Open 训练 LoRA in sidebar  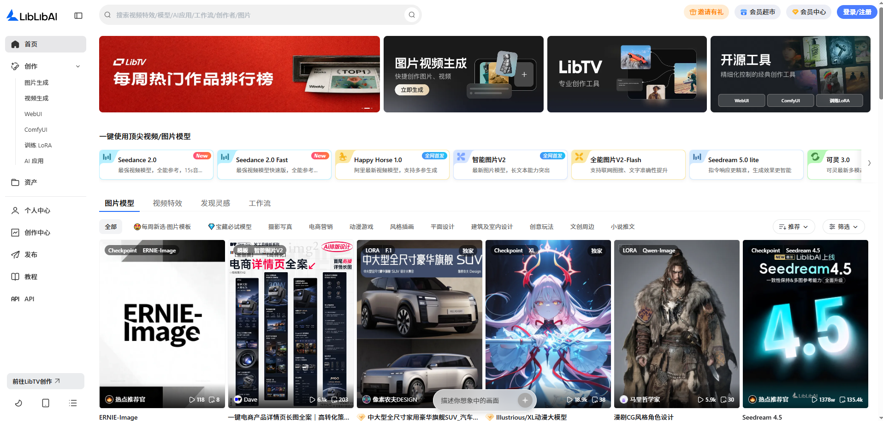click(38, 146)
